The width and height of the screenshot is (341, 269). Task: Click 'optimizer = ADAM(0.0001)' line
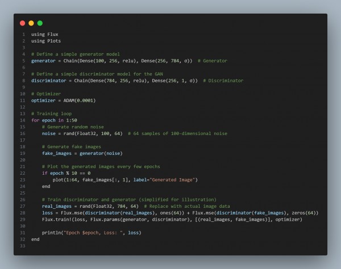pyautogui.click(x=64, y=100)
